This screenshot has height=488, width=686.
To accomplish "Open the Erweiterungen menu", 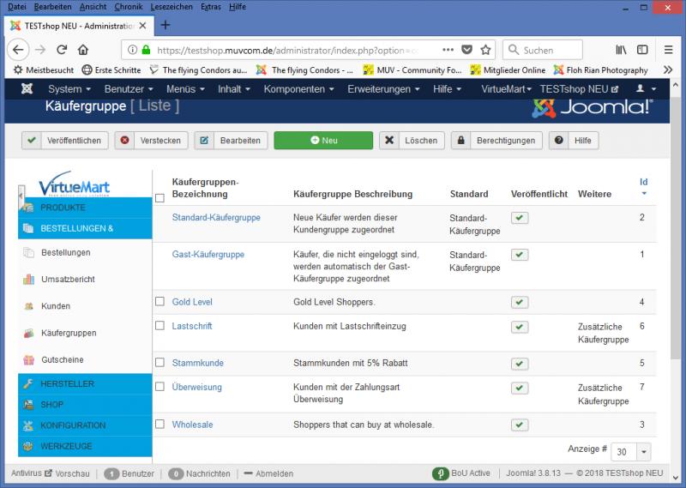I will pos(384,89).
